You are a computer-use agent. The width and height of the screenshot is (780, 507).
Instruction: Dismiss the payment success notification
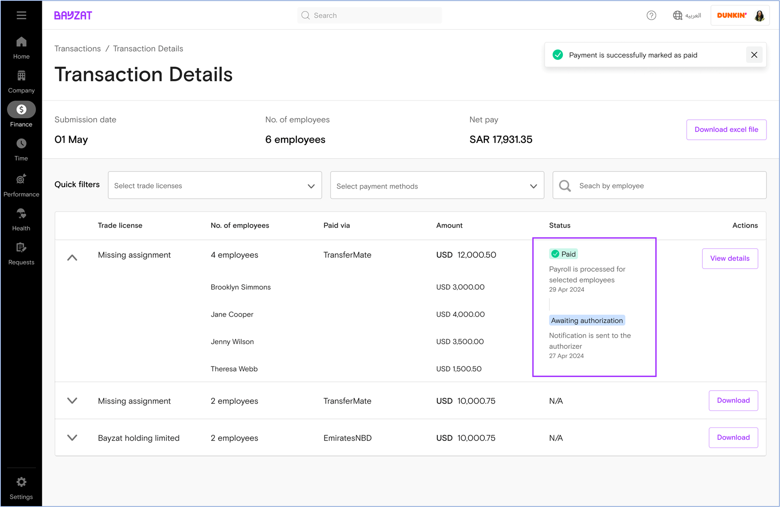pos(754,55)
